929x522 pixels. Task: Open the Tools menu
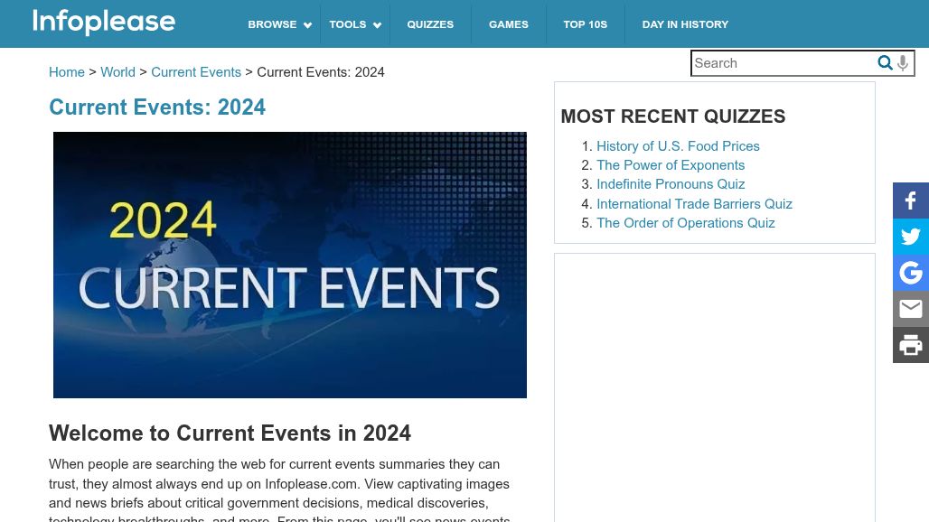[348, 24]
